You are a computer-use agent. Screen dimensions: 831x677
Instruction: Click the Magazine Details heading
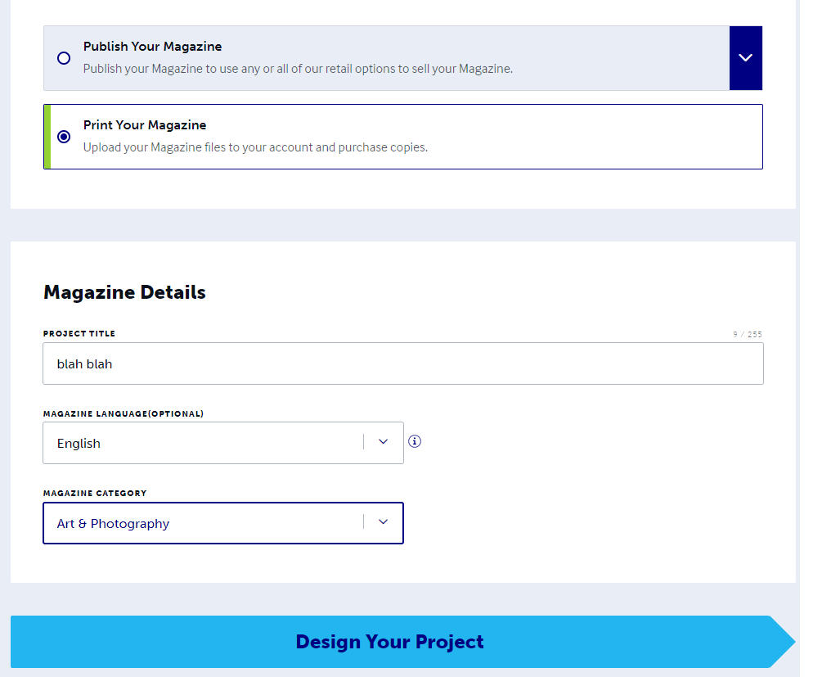124,292
